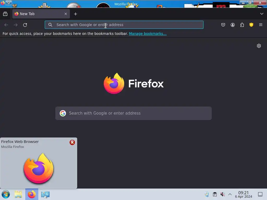267x200 pixels.
Task: Focus the center Google search box
Action: pyautogui.click(x=133, y=113)
